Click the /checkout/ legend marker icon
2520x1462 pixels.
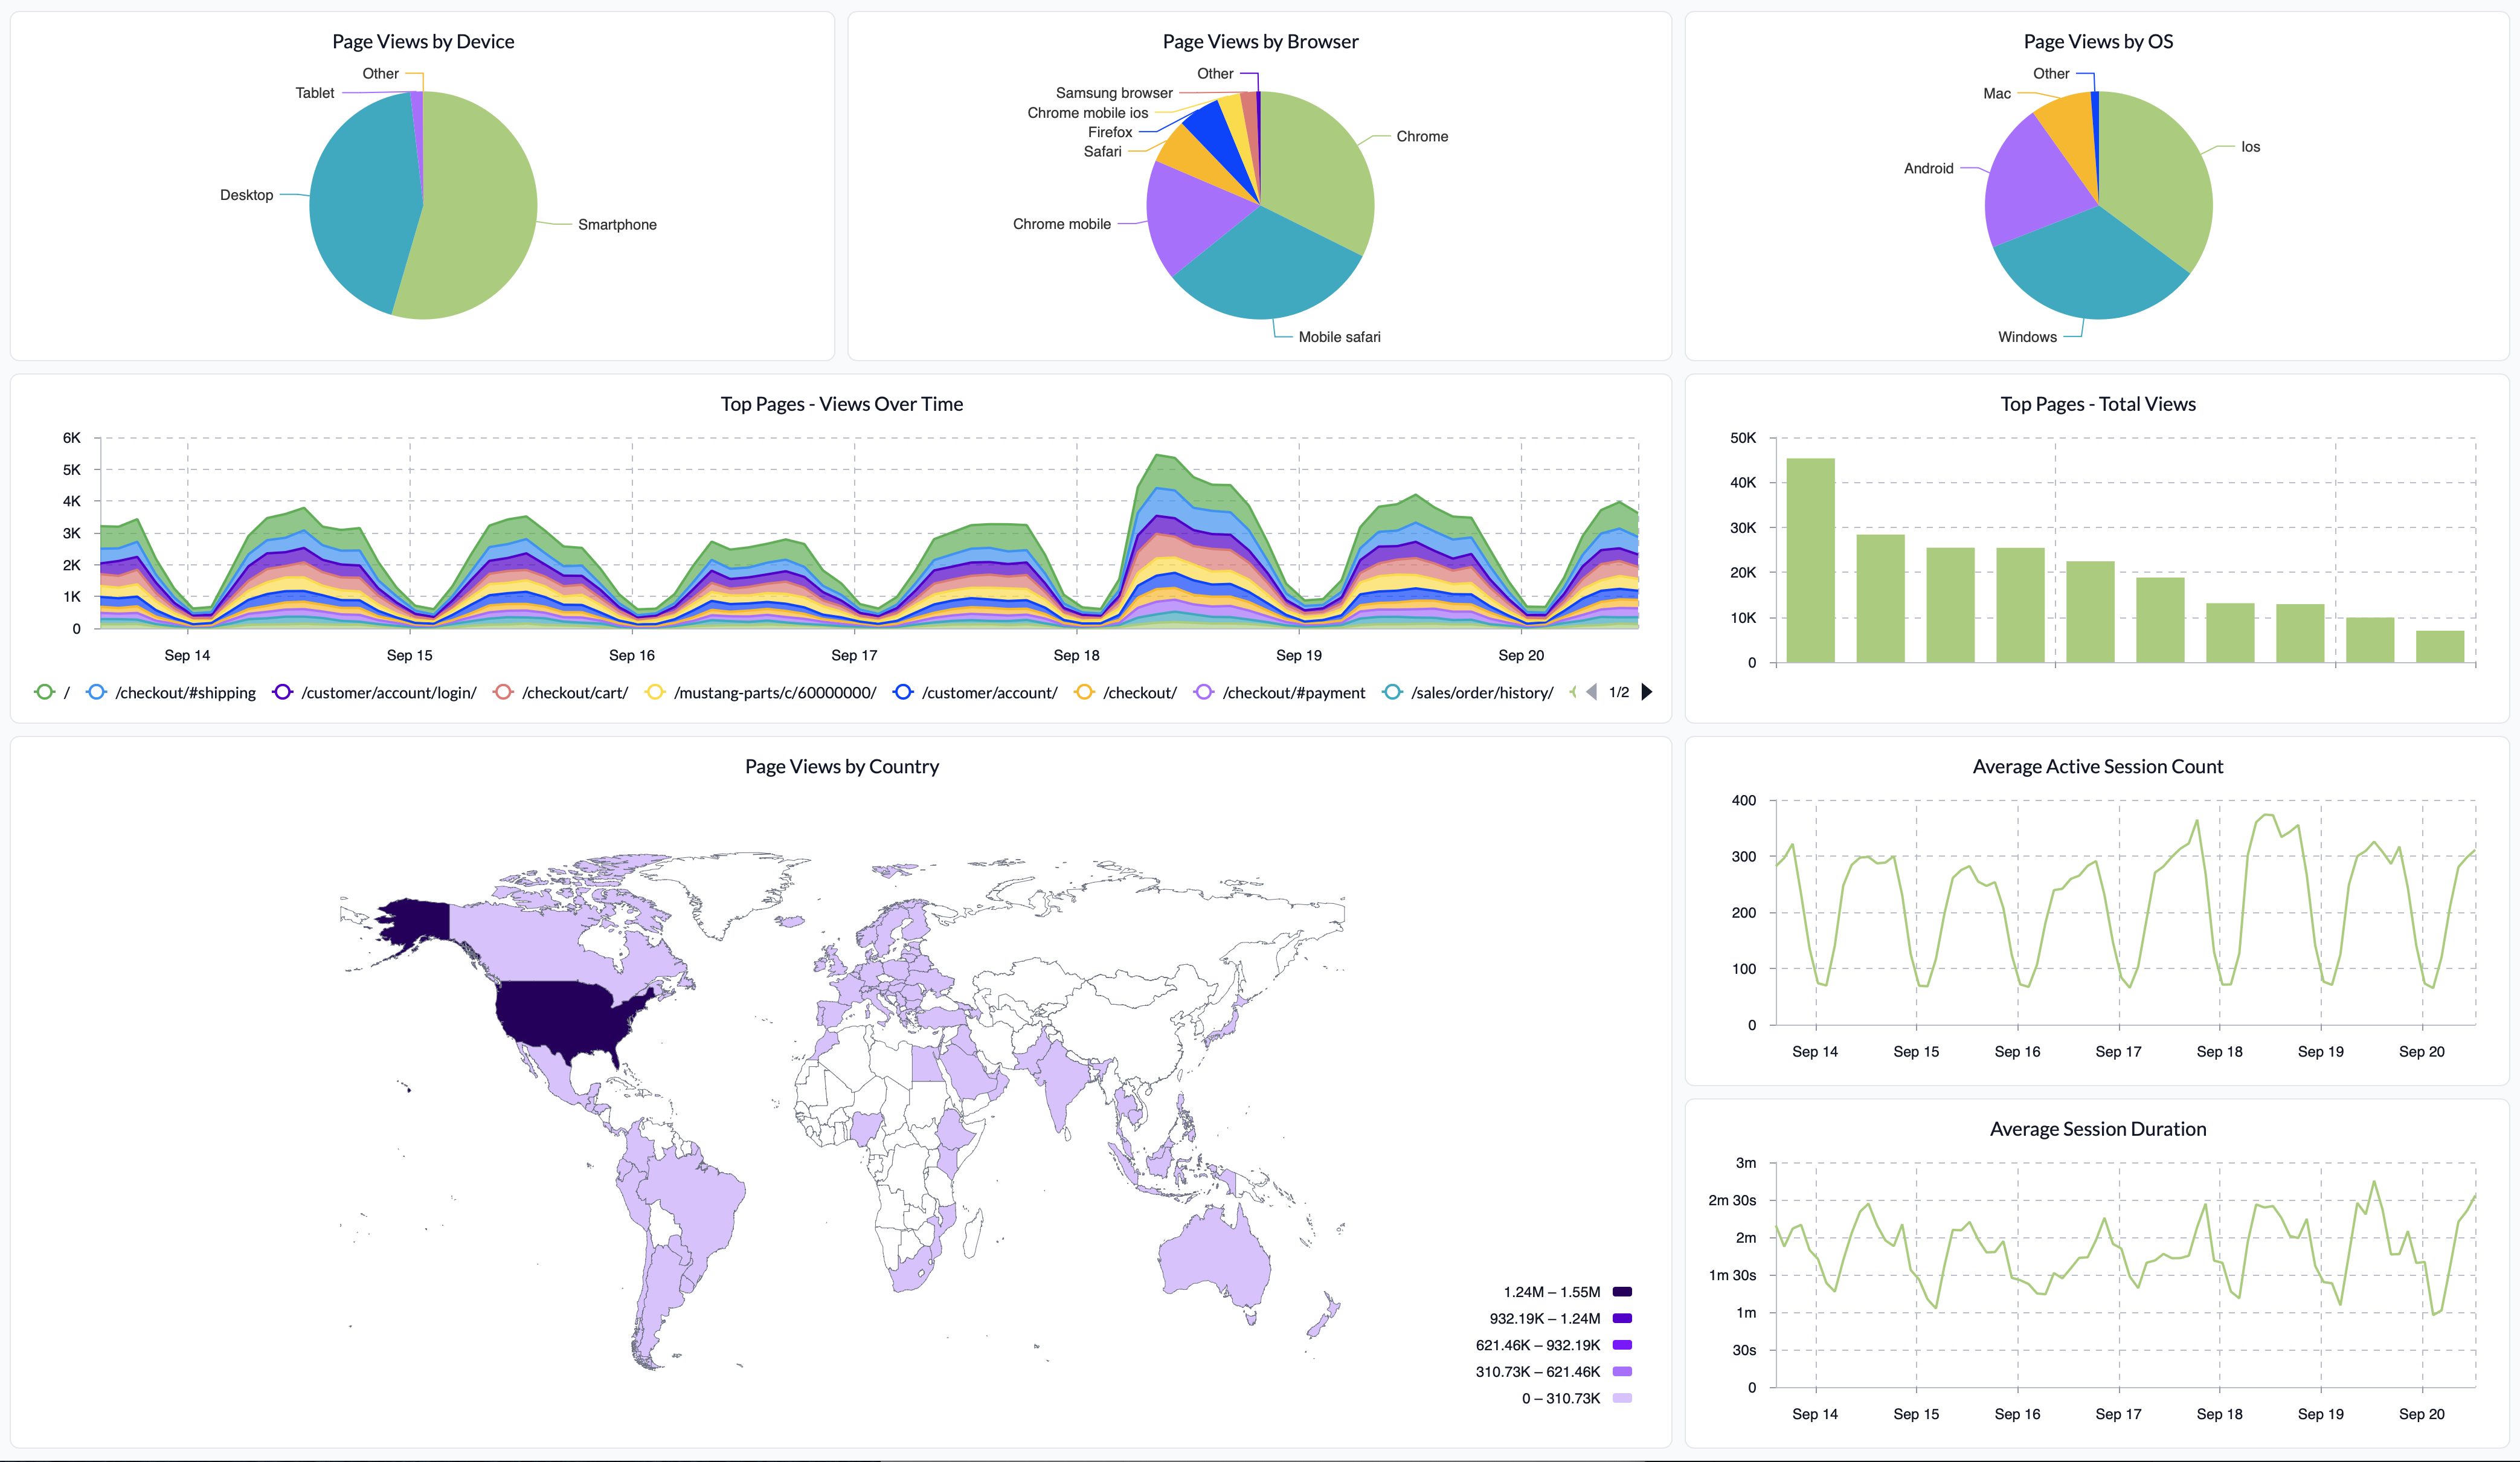tap(1084, 692)
